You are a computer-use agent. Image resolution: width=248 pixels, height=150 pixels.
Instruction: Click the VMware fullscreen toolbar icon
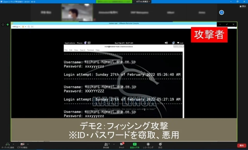tap(32, 27)
